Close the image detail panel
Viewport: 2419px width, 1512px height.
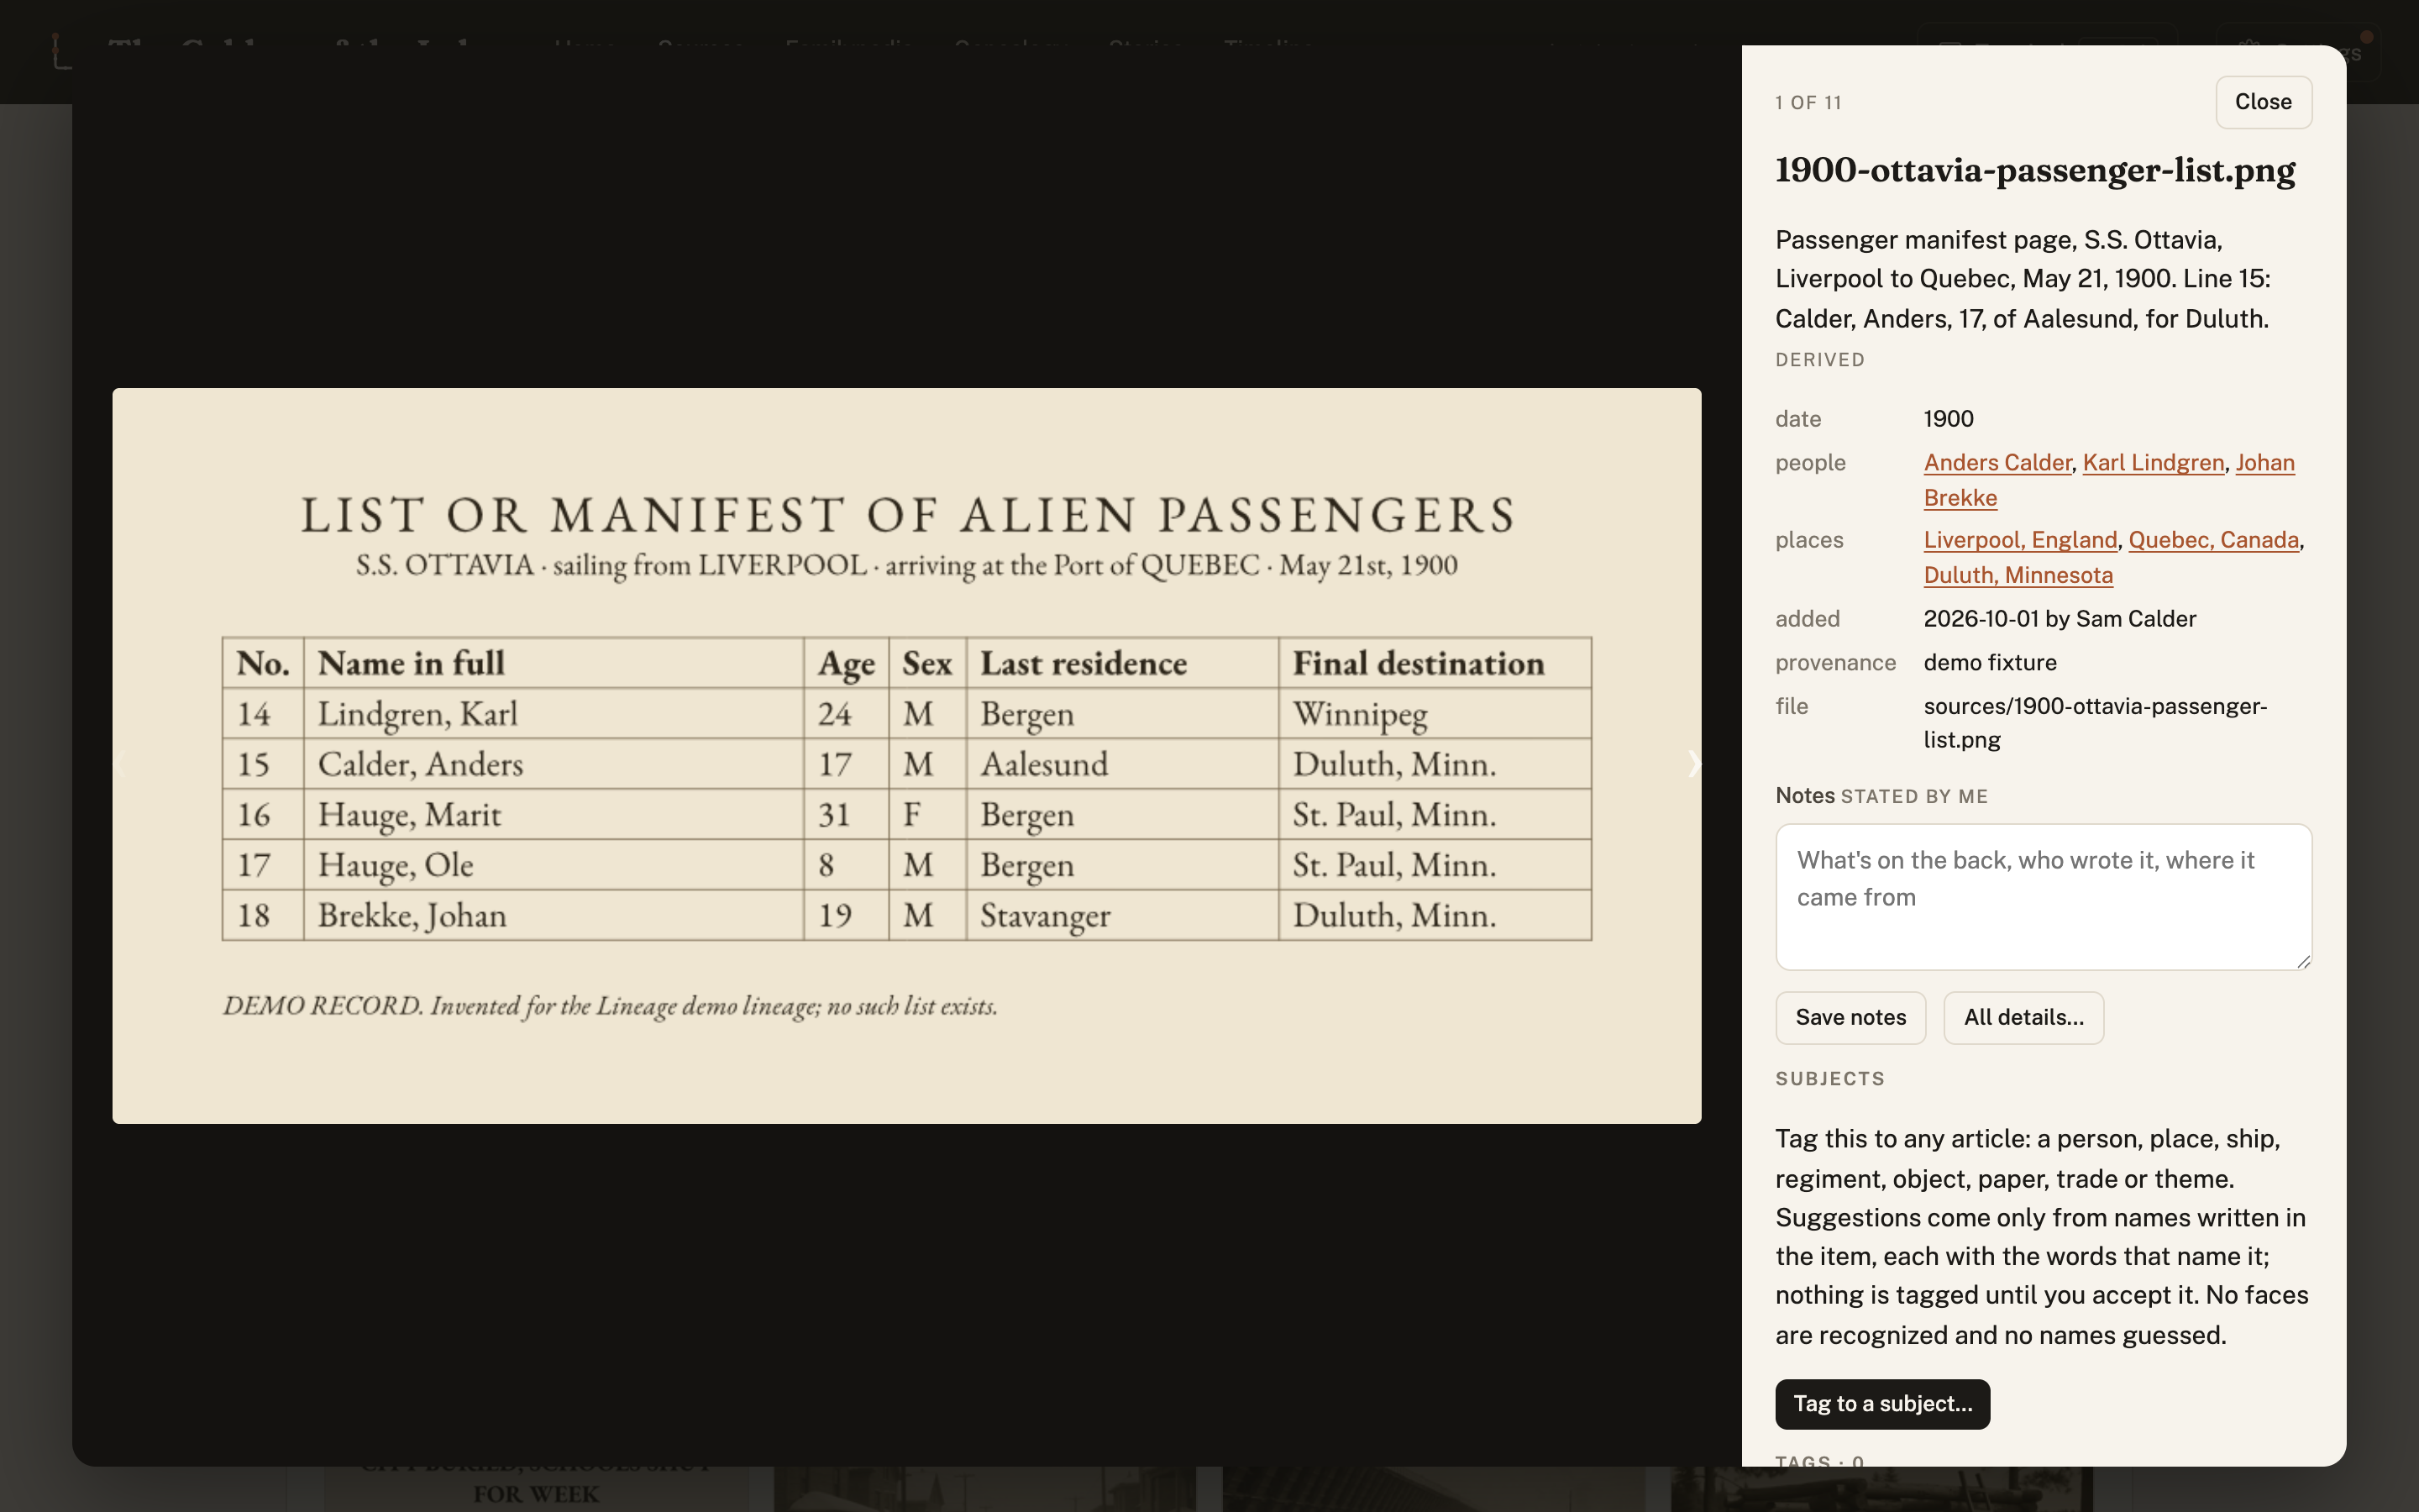(2263, 102)
